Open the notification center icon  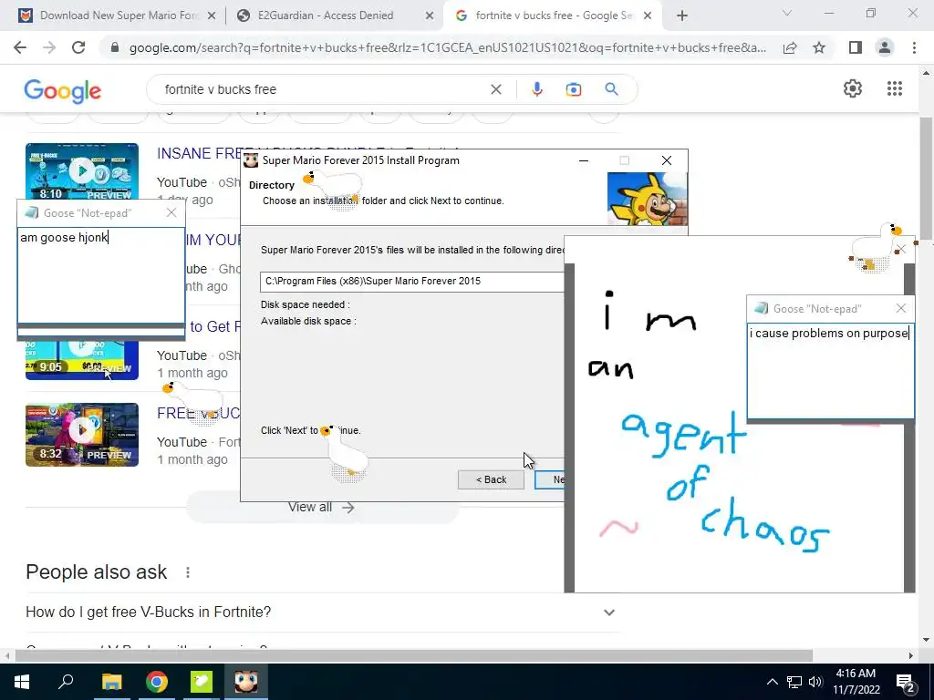pos(906,684)
